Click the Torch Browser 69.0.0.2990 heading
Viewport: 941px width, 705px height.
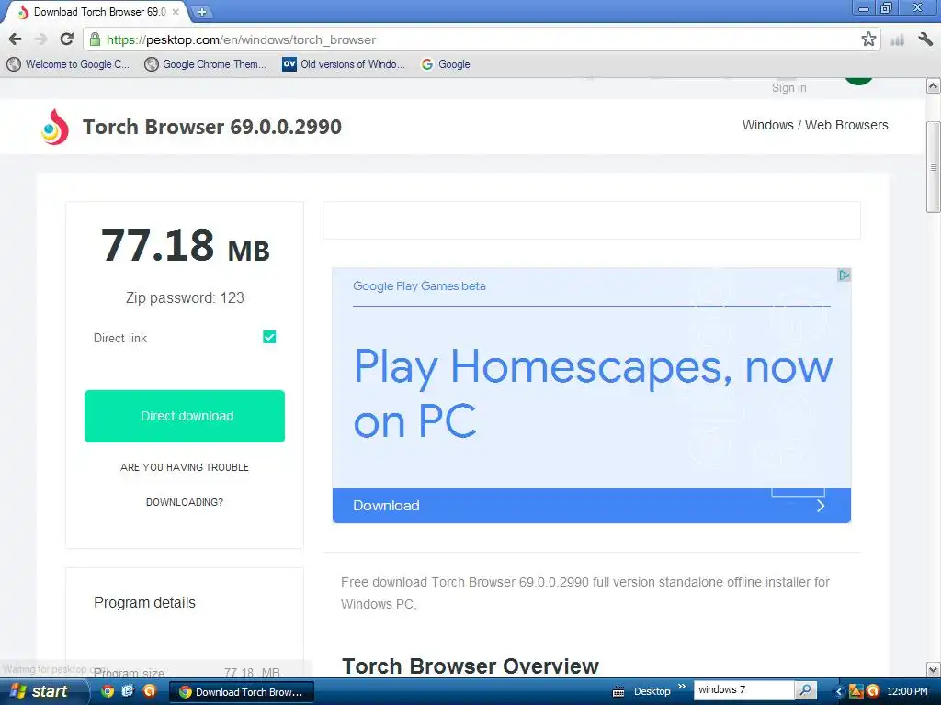coord(212,127)
